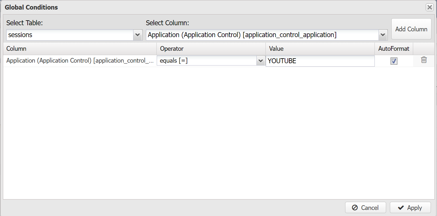Cancel the Global Conditions dialog
This screenshot has height=216, width=437.
pyautogui.click(x=365, y=208)
